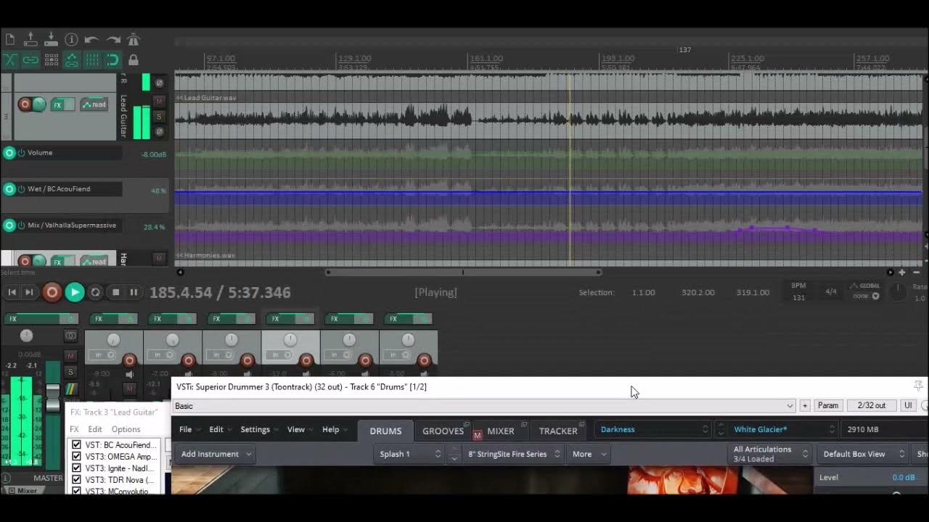Mute the Lead Guitar track
The image size is (929, 522).
160,101
